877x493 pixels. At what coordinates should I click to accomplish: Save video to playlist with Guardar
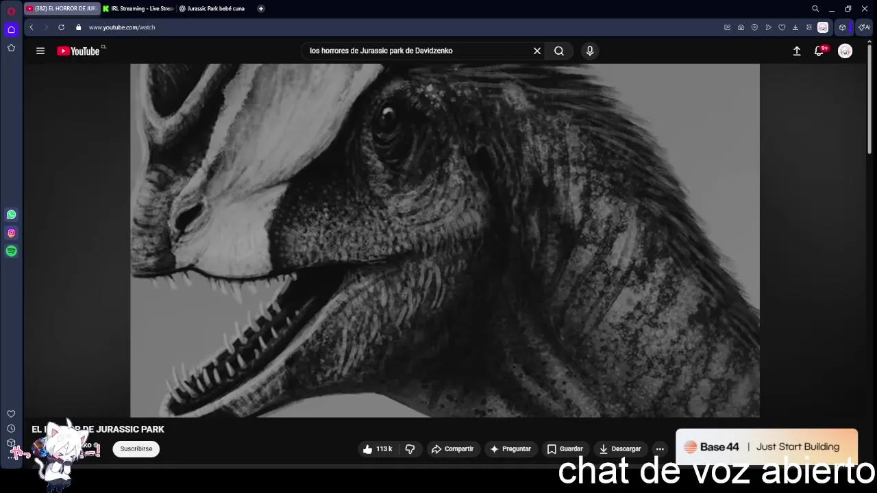coord(565,449)
